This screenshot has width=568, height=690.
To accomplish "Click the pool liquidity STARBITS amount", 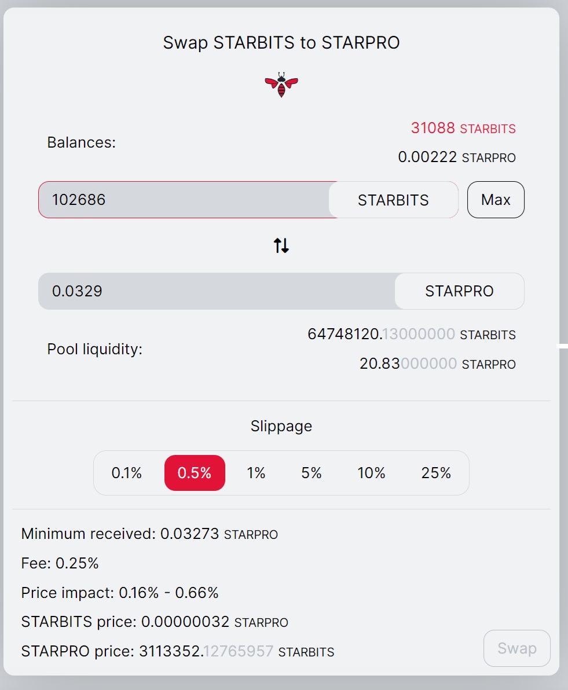I will click(411, 335).
